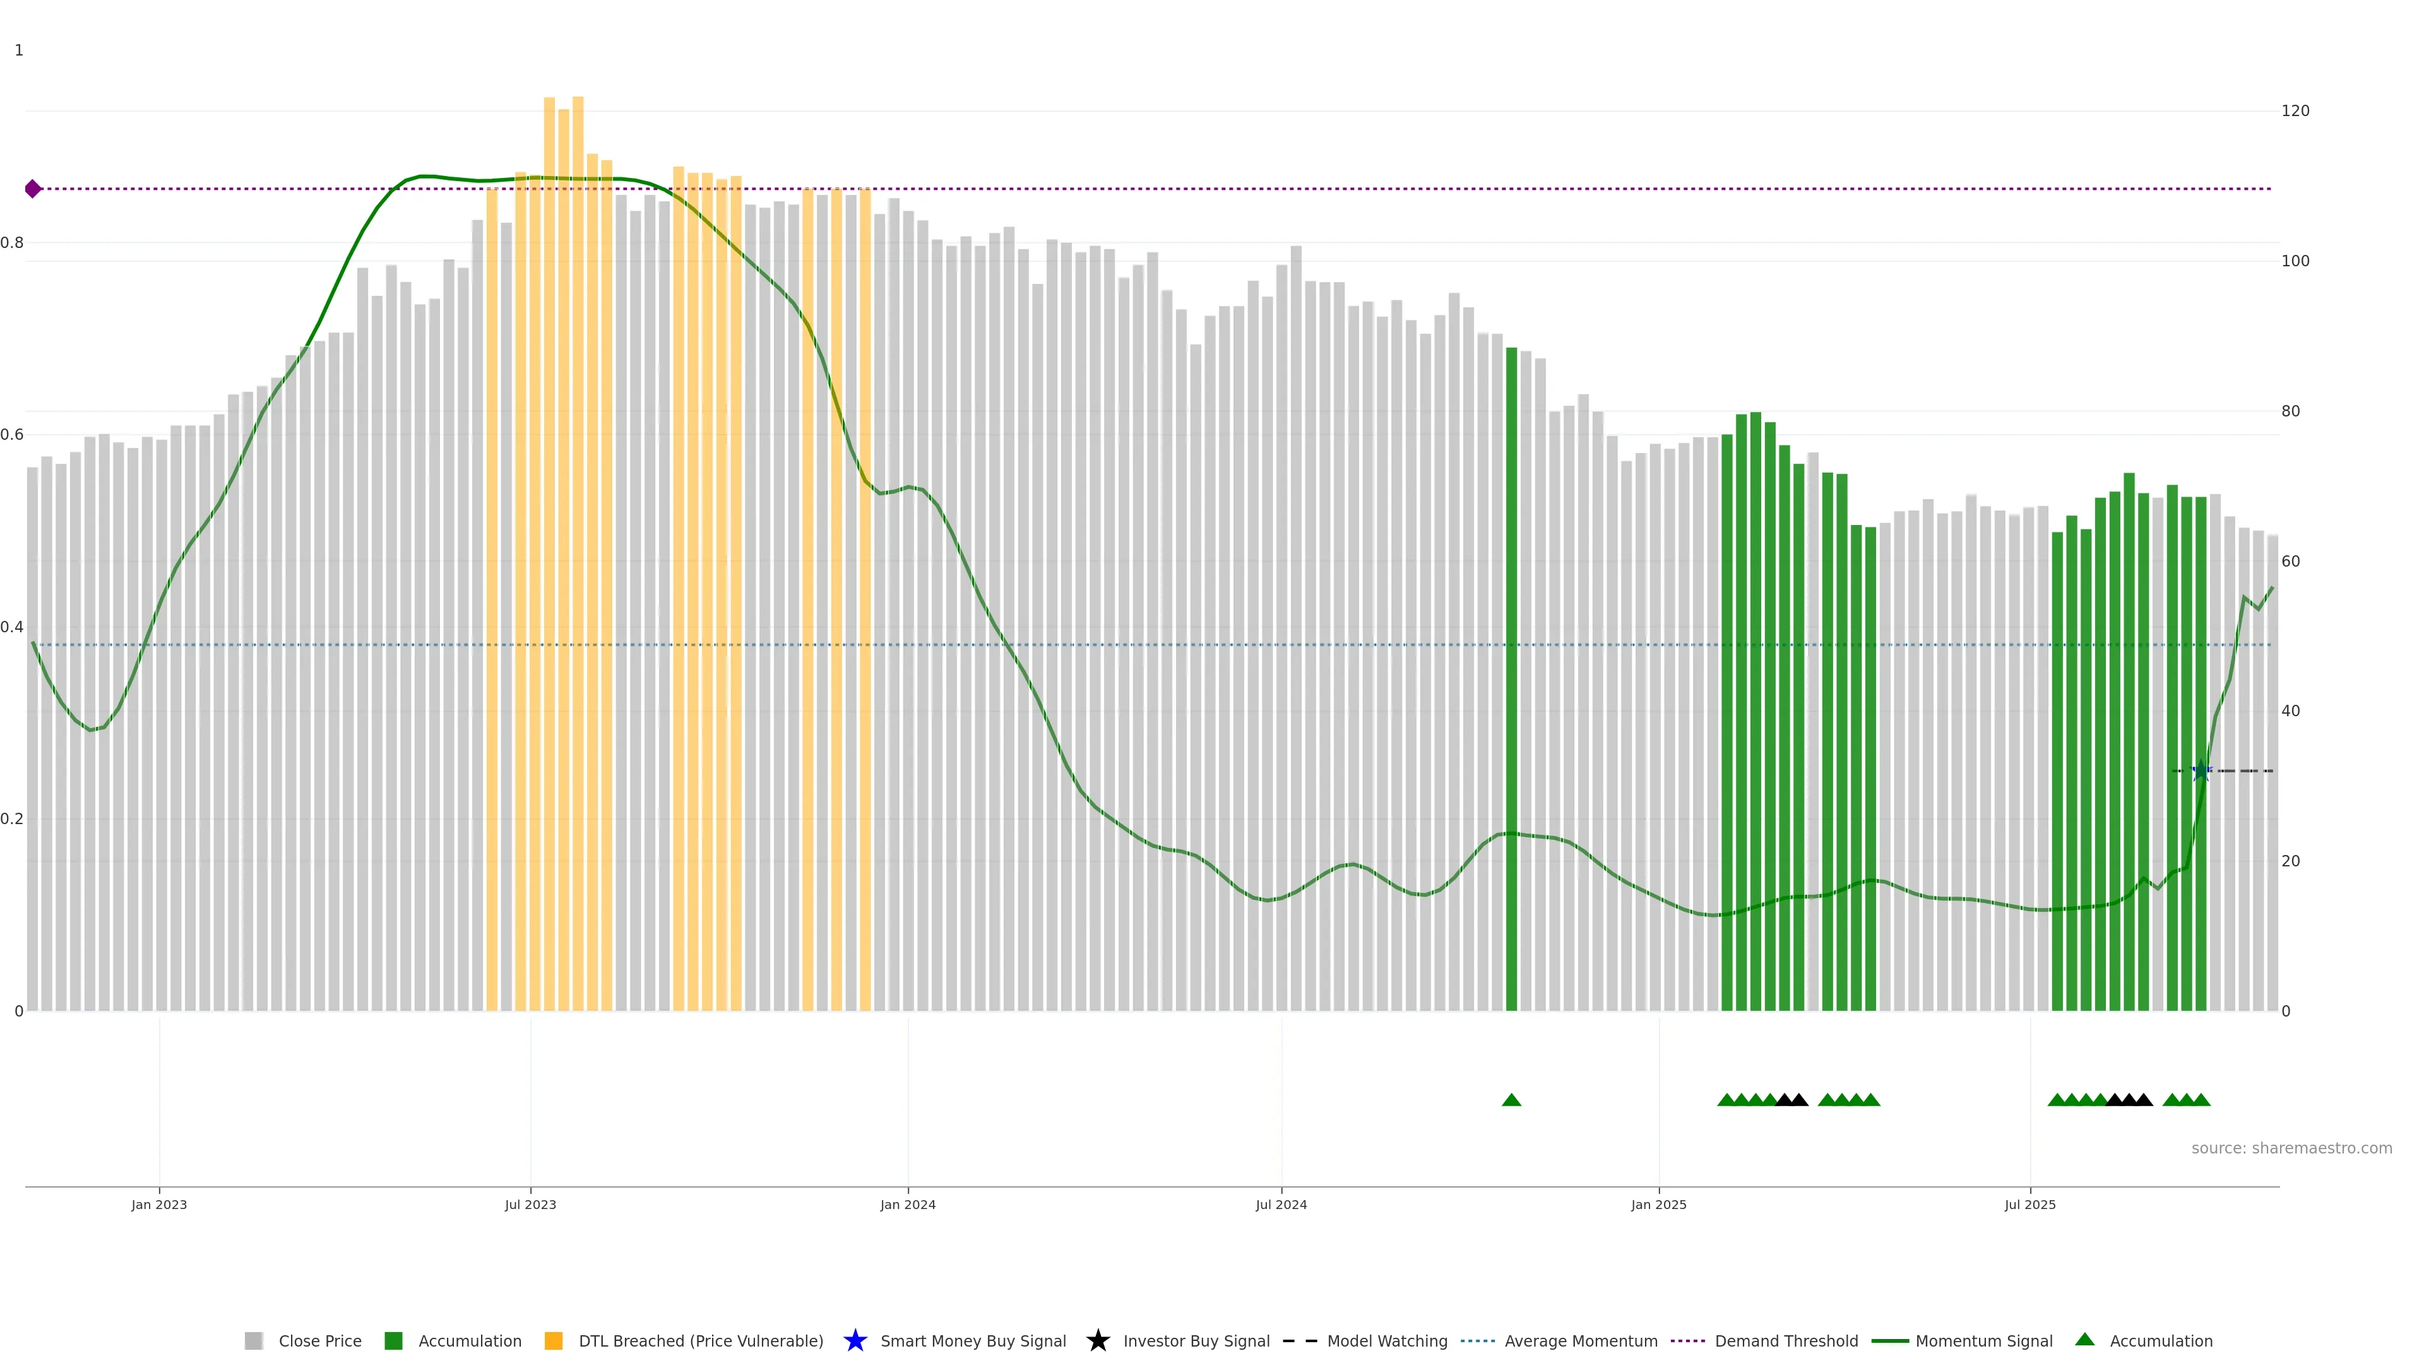Click the green Accumulation square legend icon

pyautogui.click(x=393, y=1340)
